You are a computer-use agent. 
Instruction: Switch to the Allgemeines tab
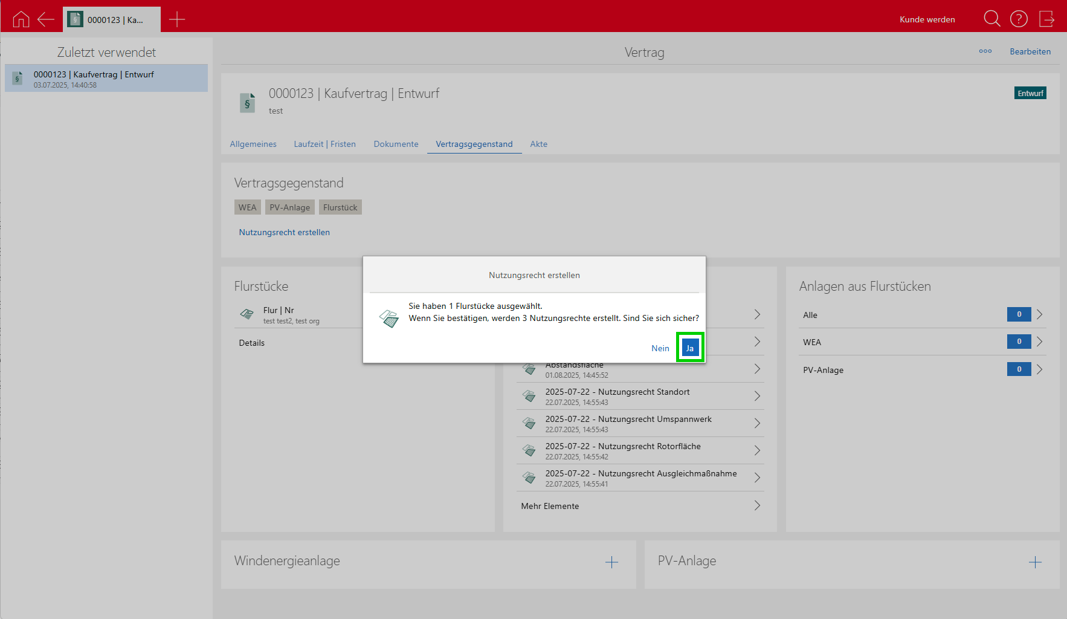click(253, 144)
